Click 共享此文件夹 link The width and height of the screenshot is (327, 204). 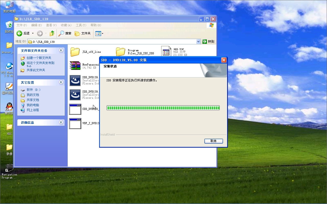click(36, 70)
